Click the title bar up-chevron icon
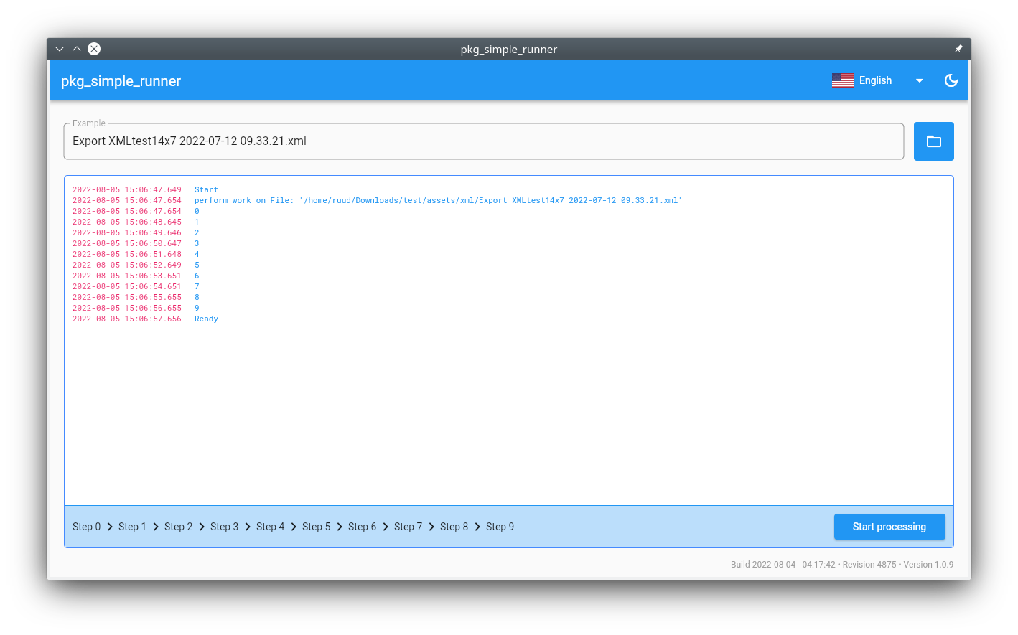The image size is (1018, 635). tap(77, 49)
